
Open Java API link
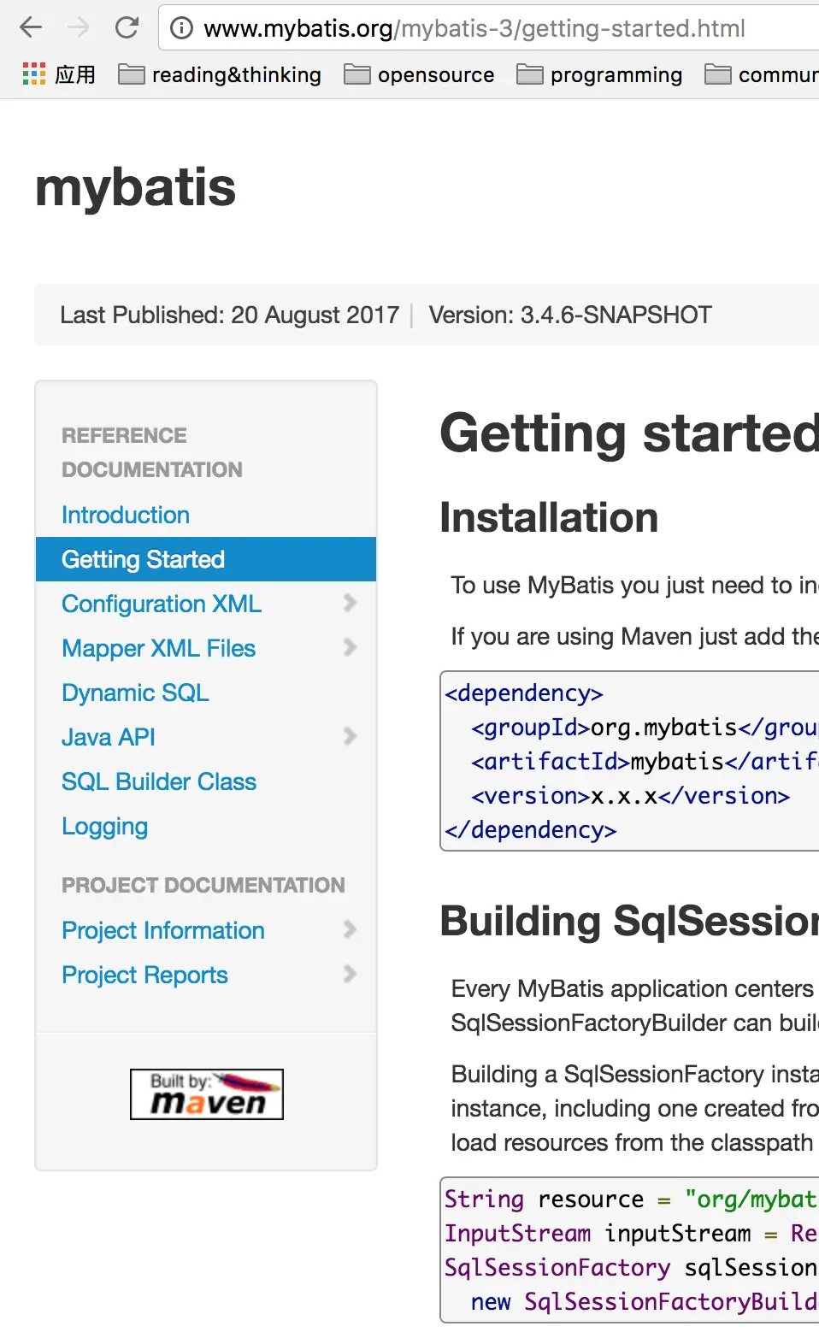(109, 737)
